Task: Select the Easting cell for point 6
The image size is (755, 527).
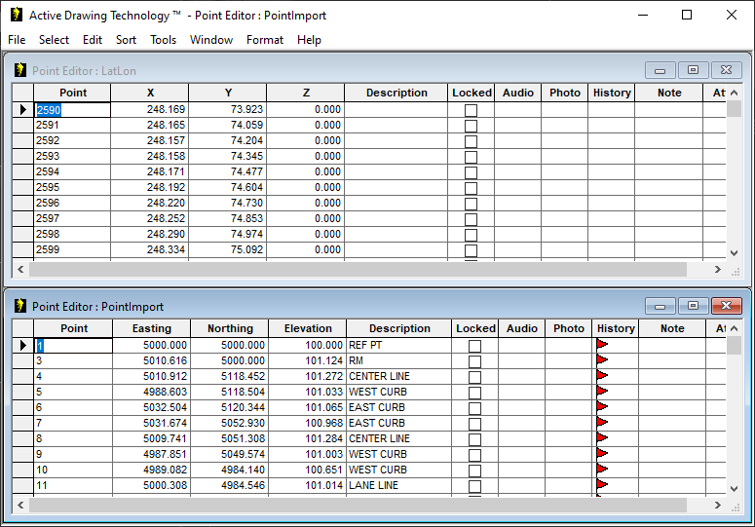Action: [152, 407]
